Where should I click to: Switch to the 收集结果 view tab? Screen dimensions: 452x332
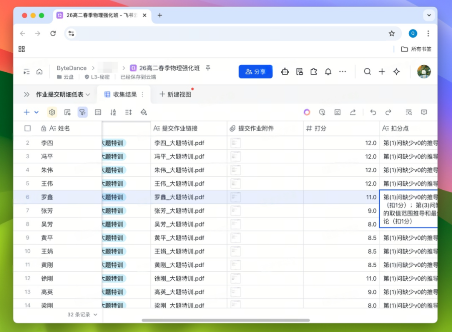125,94
